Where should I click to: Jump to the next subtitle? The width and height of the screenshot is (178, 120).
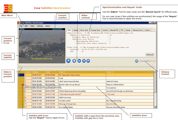click(88, 61)
